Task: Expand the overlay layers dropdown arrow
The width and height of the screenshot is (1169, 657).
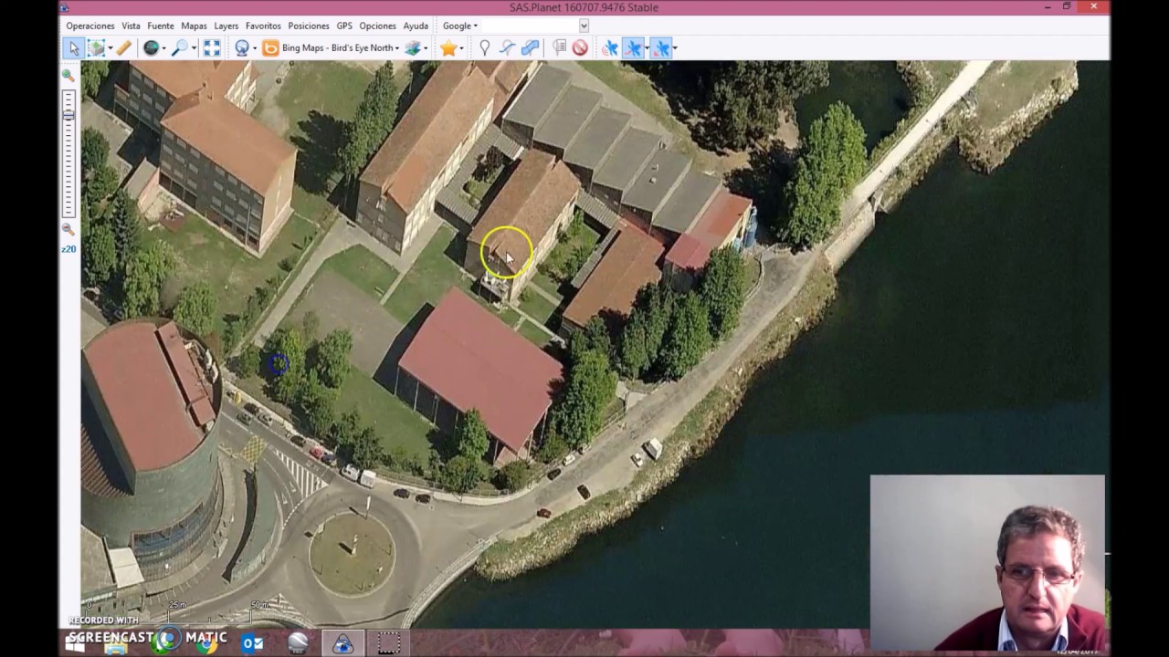Action: 426,47
